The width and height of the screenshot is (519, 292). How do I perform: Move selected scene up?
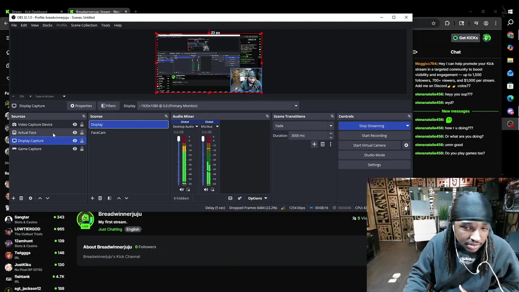coord(119,198)
